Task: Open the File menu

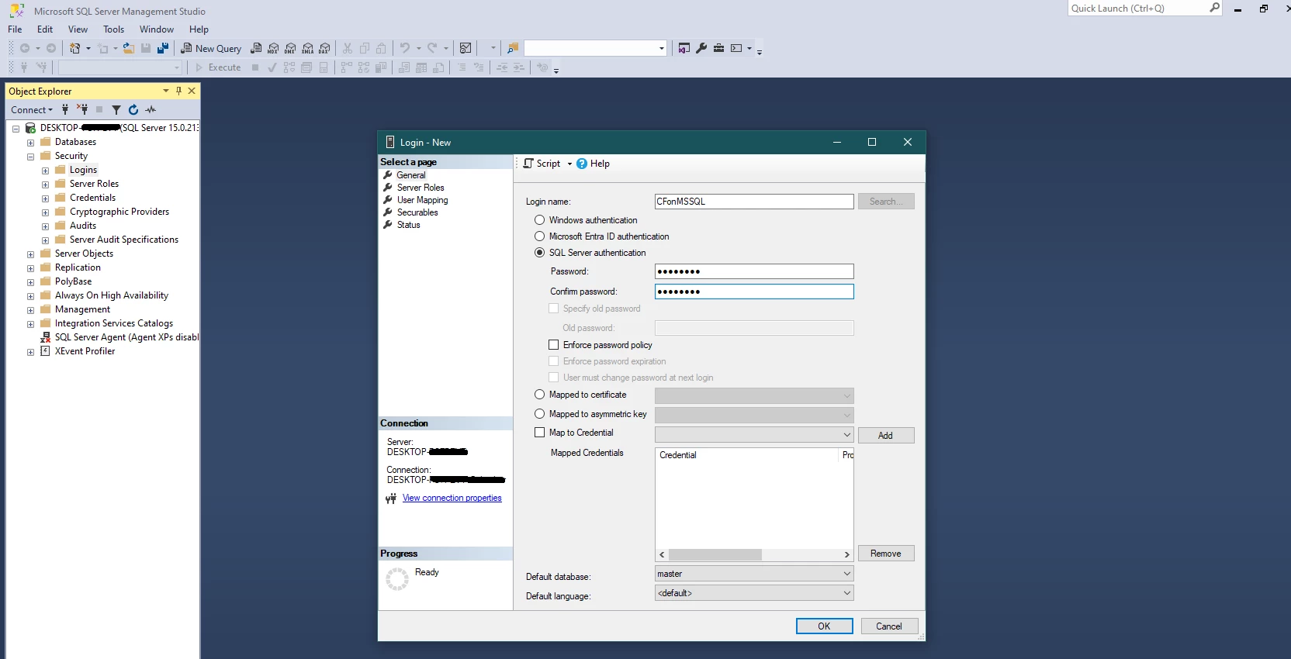Action: click(15, 29)
